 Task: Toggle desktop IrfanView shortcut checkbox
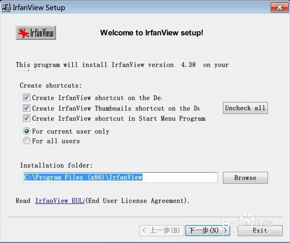[27, 97]
